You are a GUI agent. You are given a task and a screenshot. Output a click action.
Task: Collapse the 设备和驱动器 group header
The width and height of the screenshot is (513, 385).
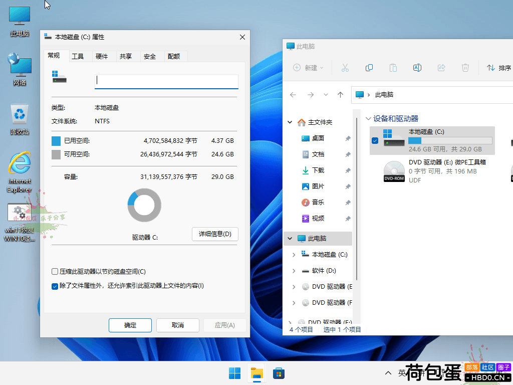tap(368, 118)
